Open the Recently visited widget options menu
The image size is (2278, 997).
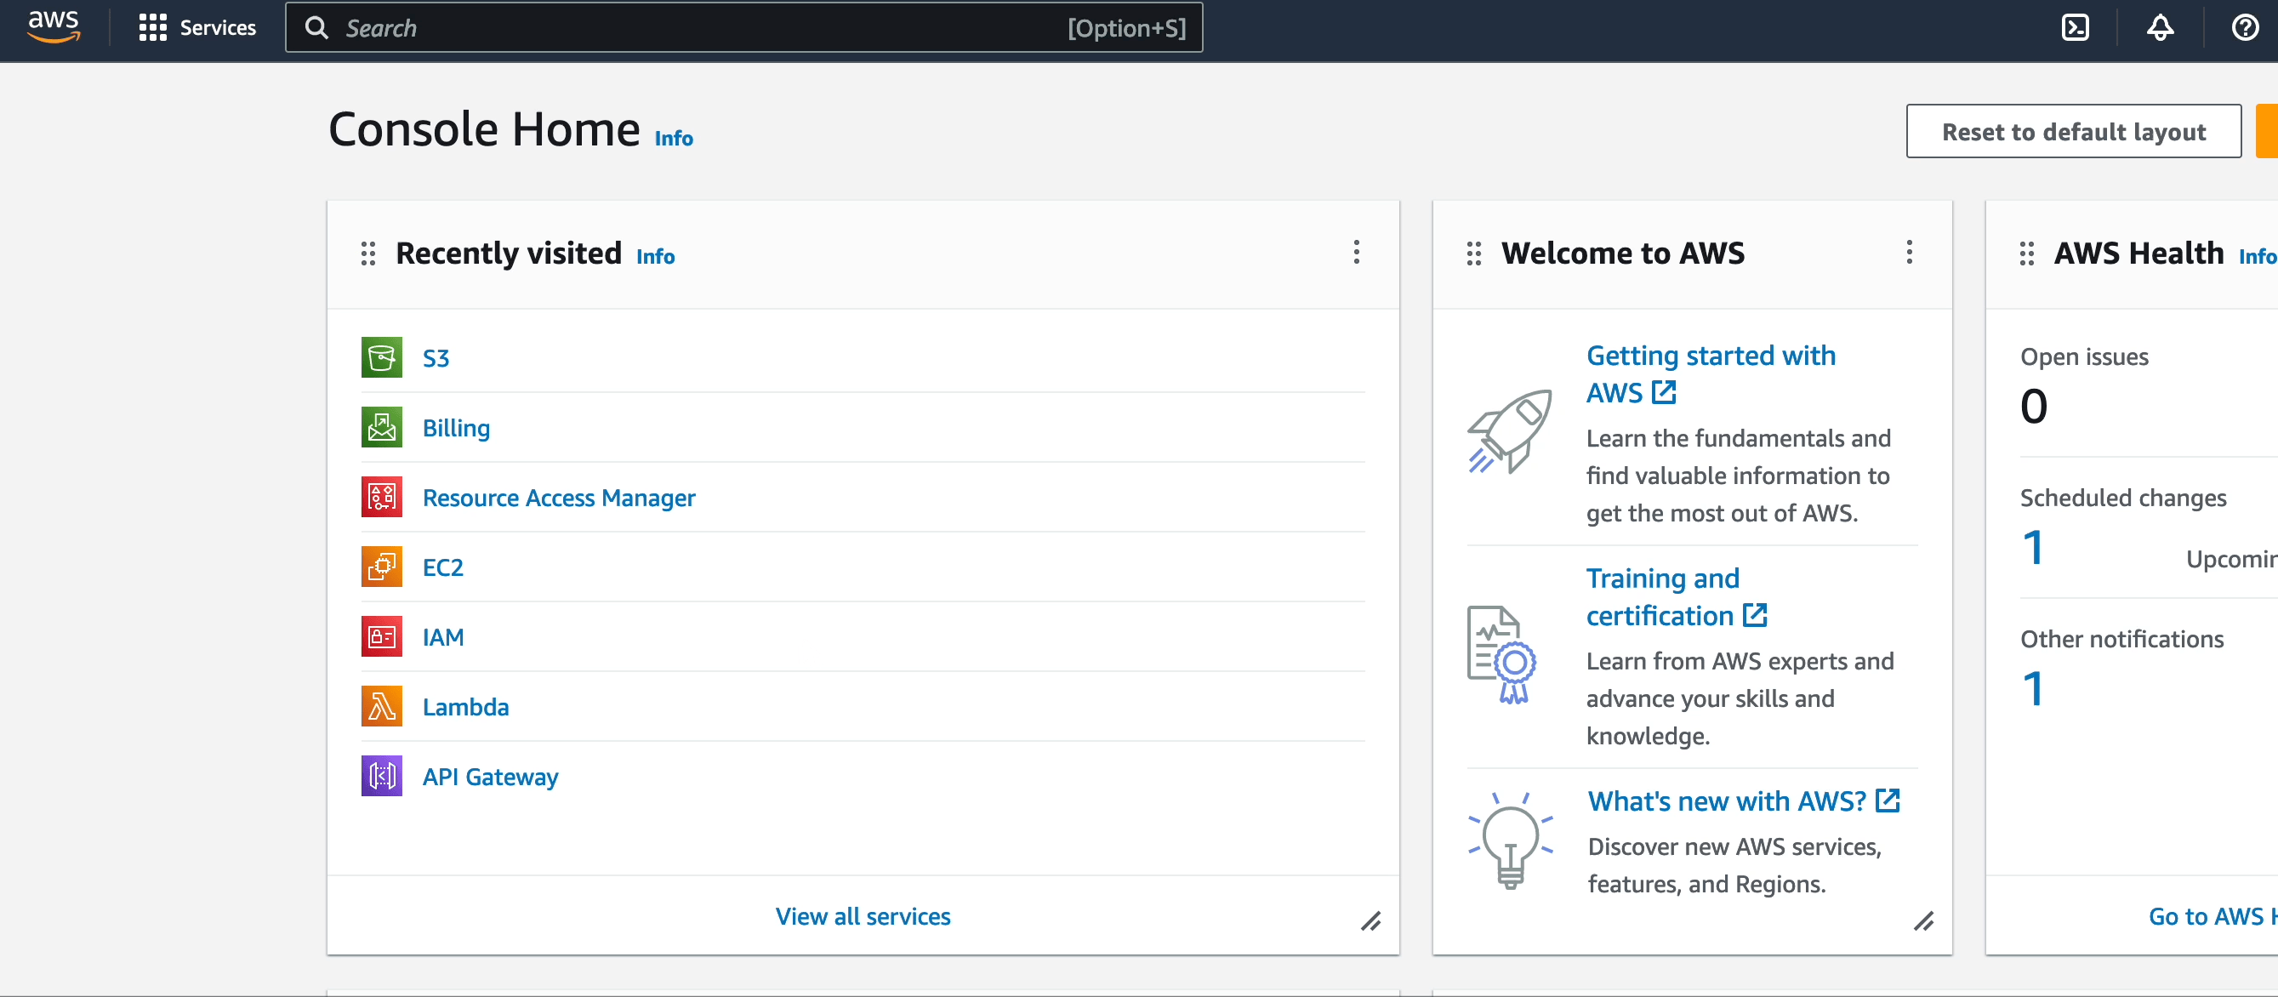pyautogui.click(x=1356, y=253)
